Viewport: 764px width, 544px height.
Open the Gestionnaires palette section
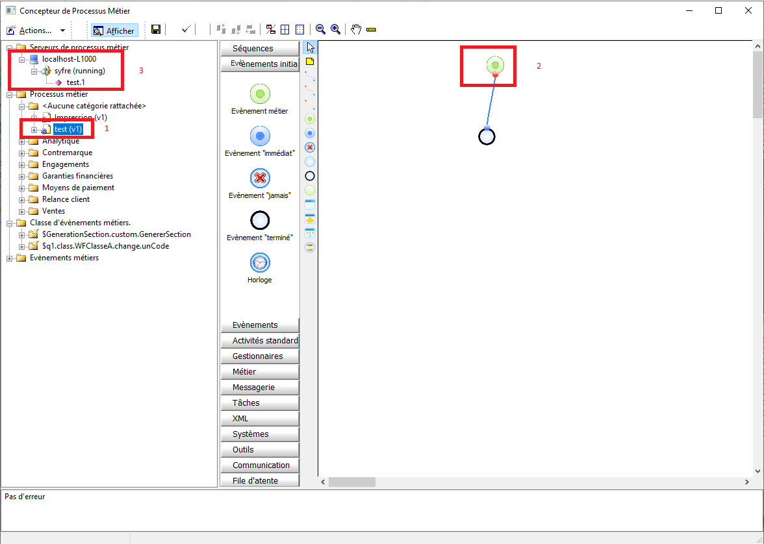260,356
